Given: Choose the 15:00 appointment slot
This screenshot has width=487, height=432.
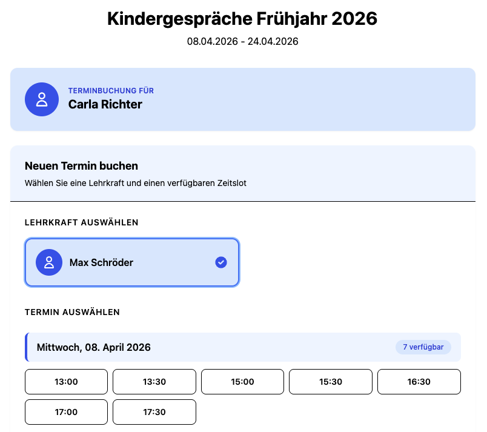Looking at the screenshot, I should [x=242, y=381].
